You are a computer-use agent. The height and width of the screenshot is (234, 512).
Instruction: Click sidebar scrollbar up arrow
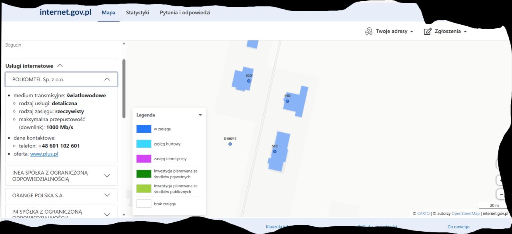(x=124, y=43)
